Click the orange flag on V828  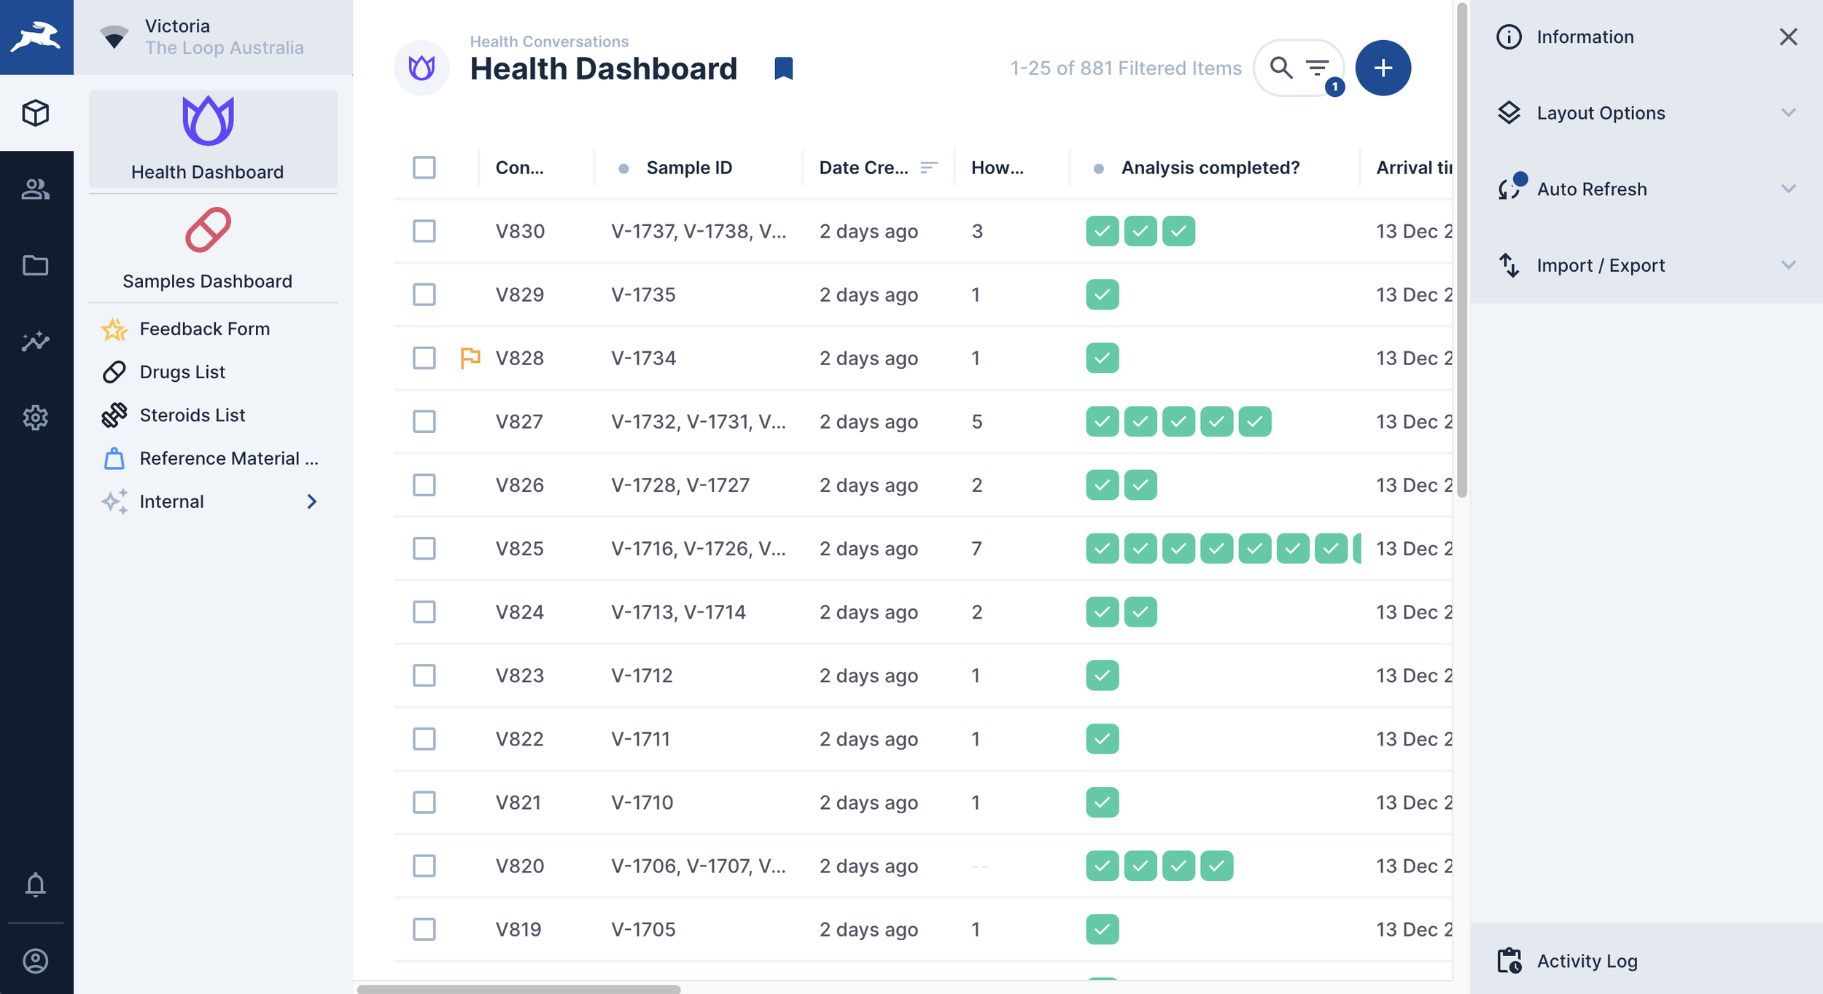[470, 357]
